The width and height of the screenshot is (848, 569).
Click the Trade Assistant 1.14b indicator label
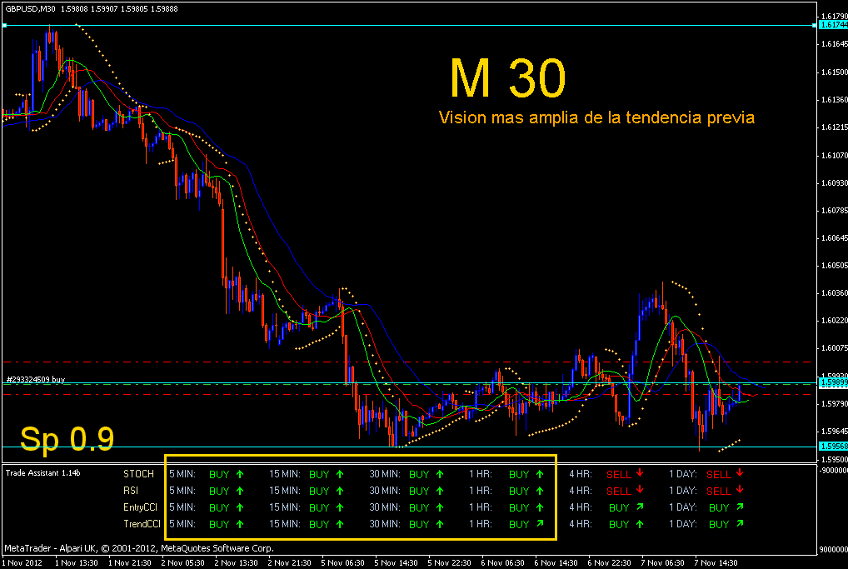click(42, 472)
